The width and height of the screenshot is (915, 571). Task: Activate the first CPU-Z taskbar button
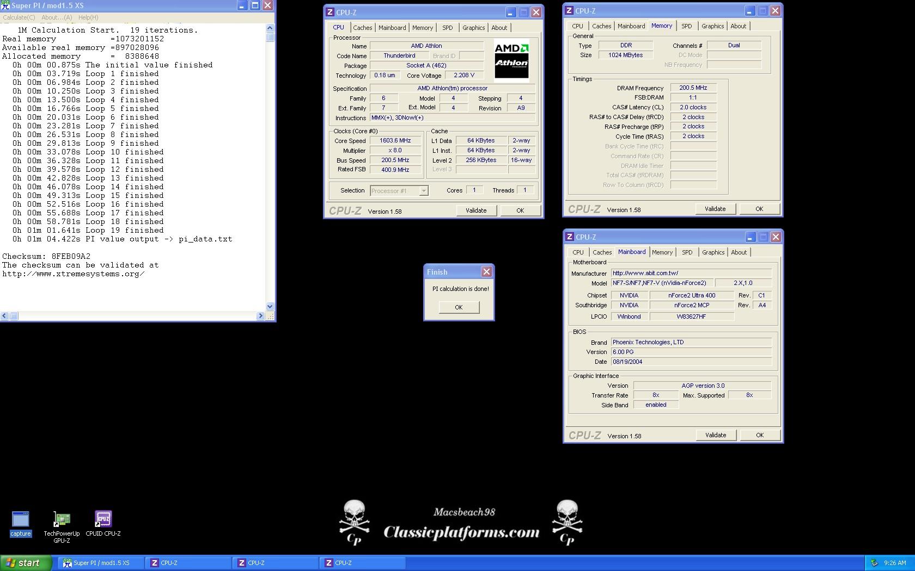click(x=188, y=563)
